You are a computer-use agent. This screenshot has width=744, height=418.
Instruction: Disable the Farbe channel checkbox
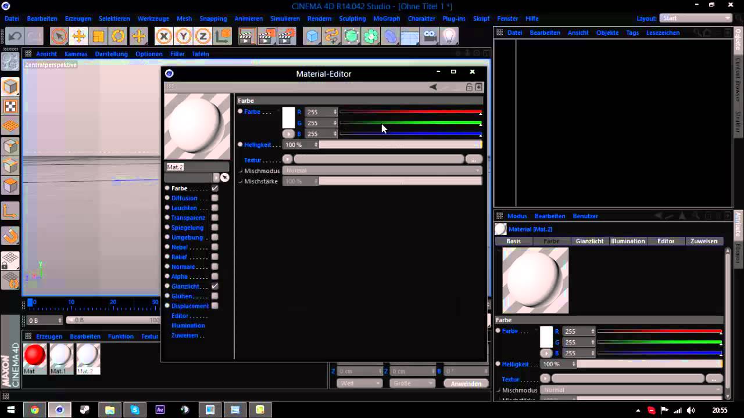tap(215, 188)
